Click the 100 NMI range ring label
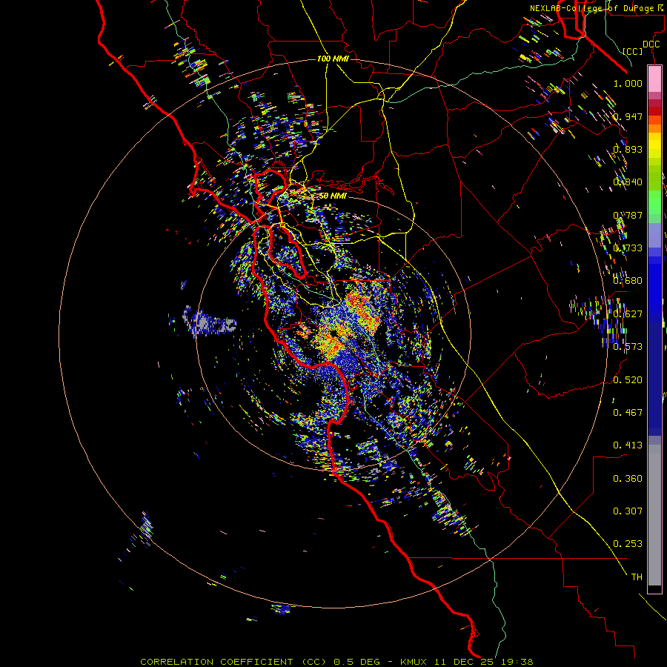Viewport: 667px width, 667px height. (333, 59)
